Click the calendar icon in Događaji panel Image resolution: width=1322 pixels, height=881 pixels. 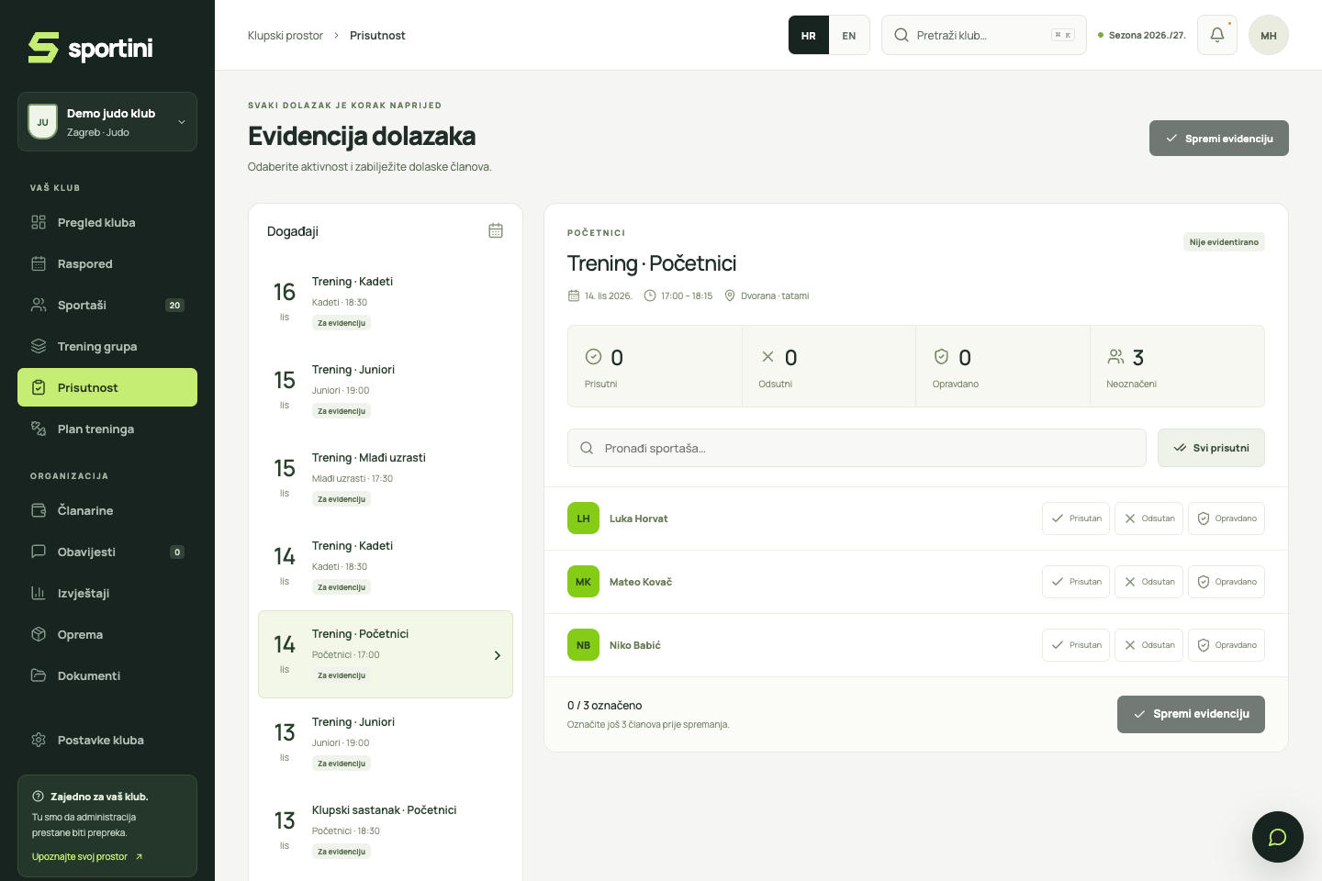click(x=496, y=230)
